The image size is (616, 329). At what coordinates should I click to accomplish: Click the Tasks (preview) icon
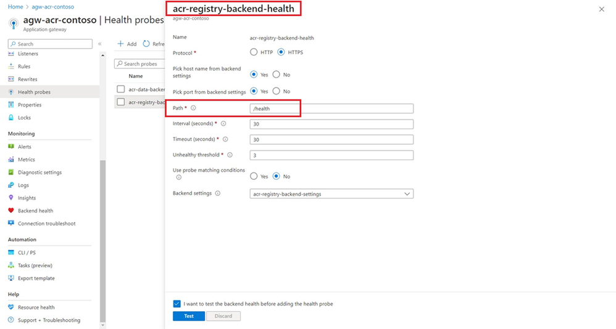click(x=11, y=266)
